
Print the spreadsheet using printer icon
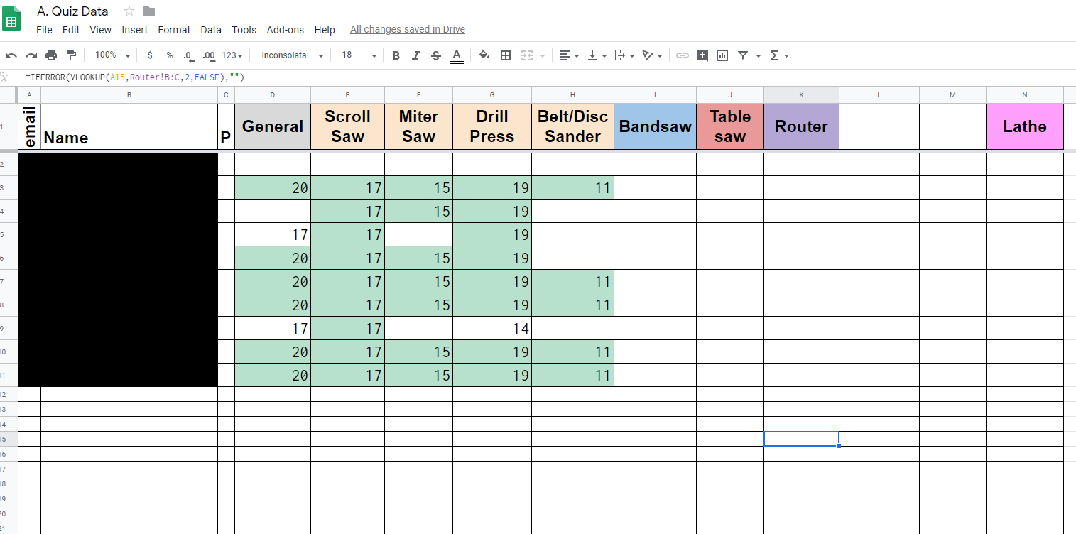[51, 55]
